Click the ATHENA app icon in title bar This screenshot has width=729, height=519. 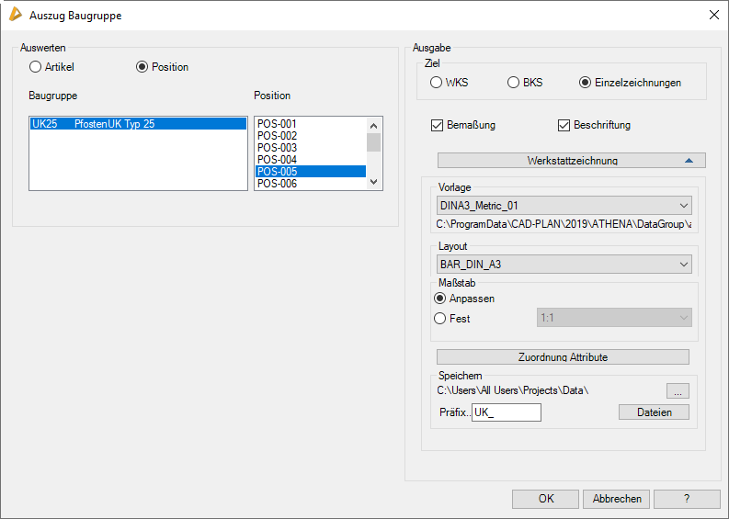pyautogui.click(x=15, y=15)
